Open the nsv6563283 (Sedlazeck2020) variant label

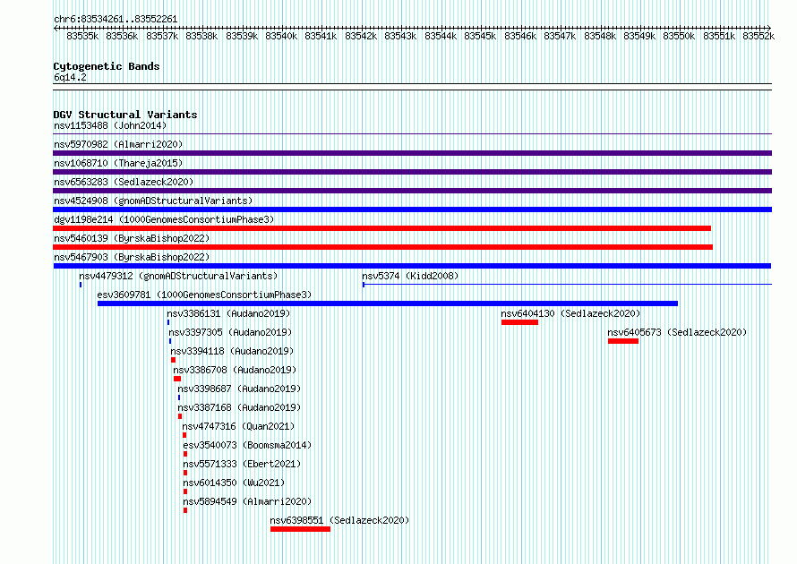124,182
